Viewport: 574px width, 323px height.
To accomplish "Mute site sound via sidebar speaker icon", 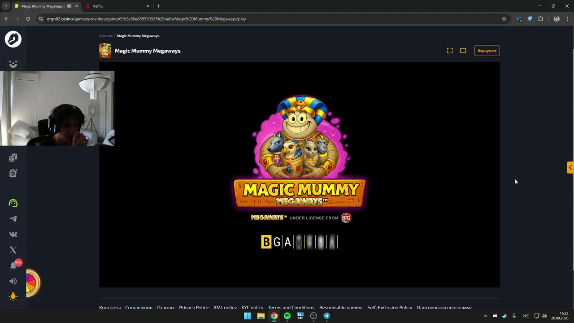I will 13,281.
